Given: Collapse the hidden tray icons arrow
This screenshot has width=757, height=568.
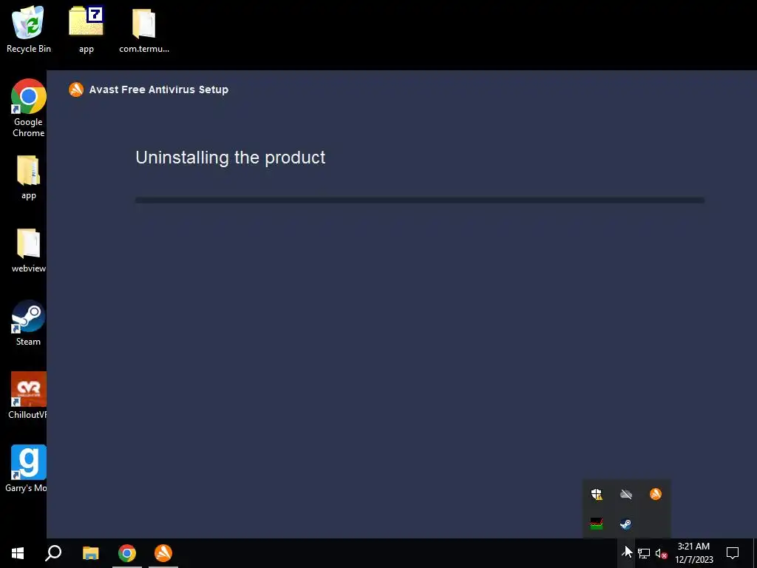Looking at the screenshot, I should tap(626, 553).
